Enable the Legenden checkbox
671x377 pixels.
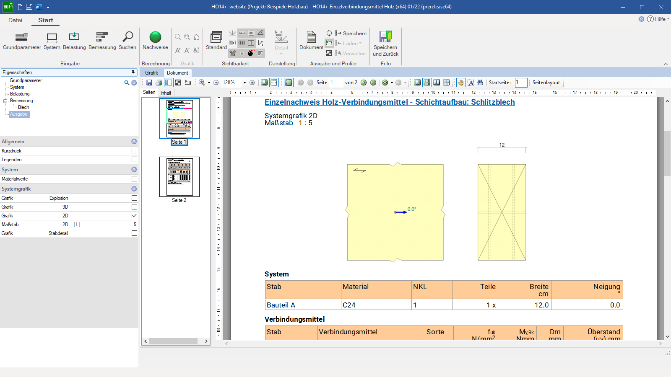click(x=134, y=159)
